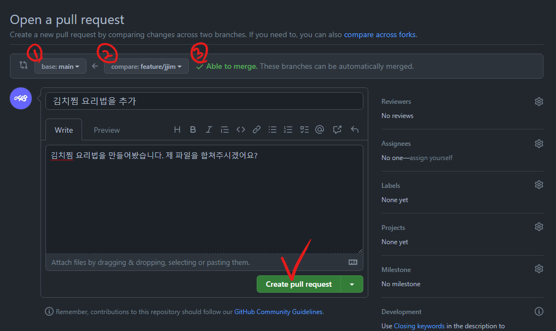Click the Create pull request button
The image size is (556, 331).
point(299,284)
